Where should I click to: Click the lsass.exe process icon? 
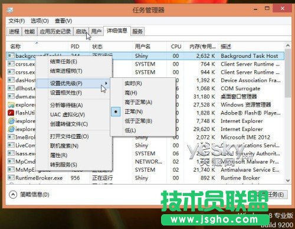click(x=11, y=153)
